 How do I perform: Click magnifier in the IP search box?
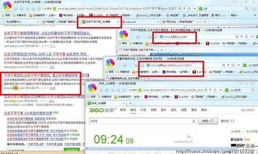tap(246, 9)
